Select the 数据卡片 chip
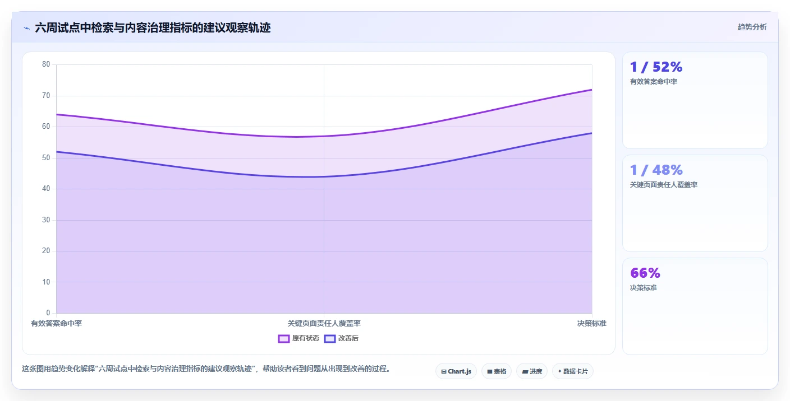 [573, 371]
